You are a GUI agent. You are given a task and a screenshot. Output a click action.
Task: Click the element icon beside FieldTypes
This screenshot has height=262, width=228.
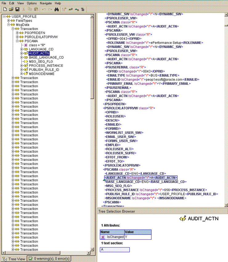[x=13, y=20]
